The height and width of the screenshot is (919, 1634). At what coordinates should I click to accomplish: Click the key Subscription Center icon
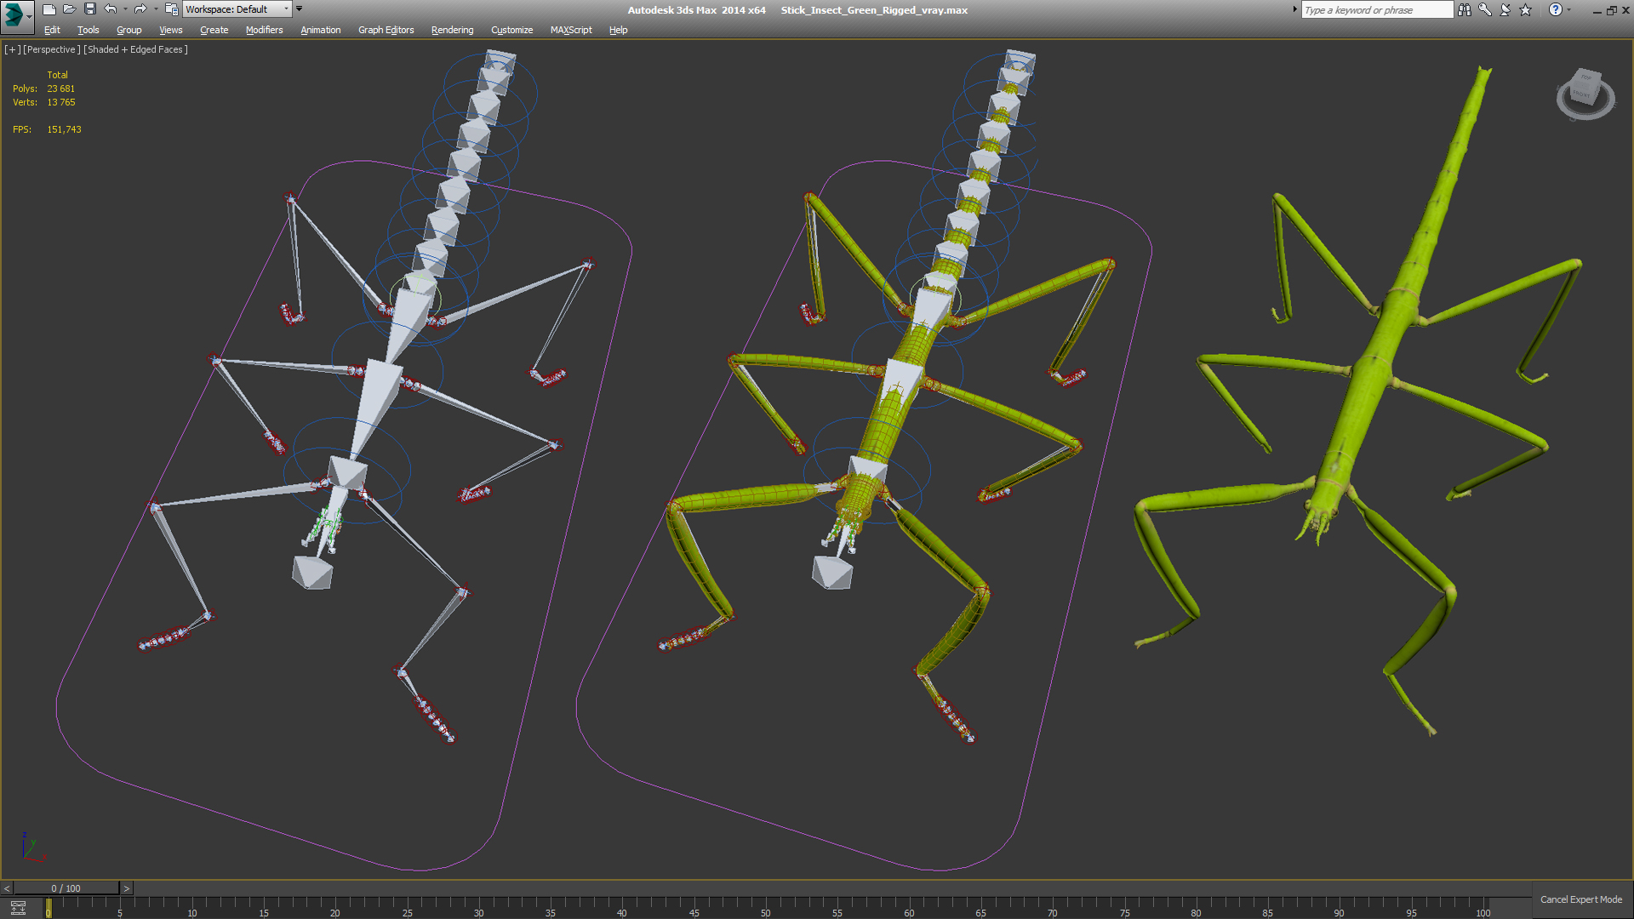tap(1485, 9)
